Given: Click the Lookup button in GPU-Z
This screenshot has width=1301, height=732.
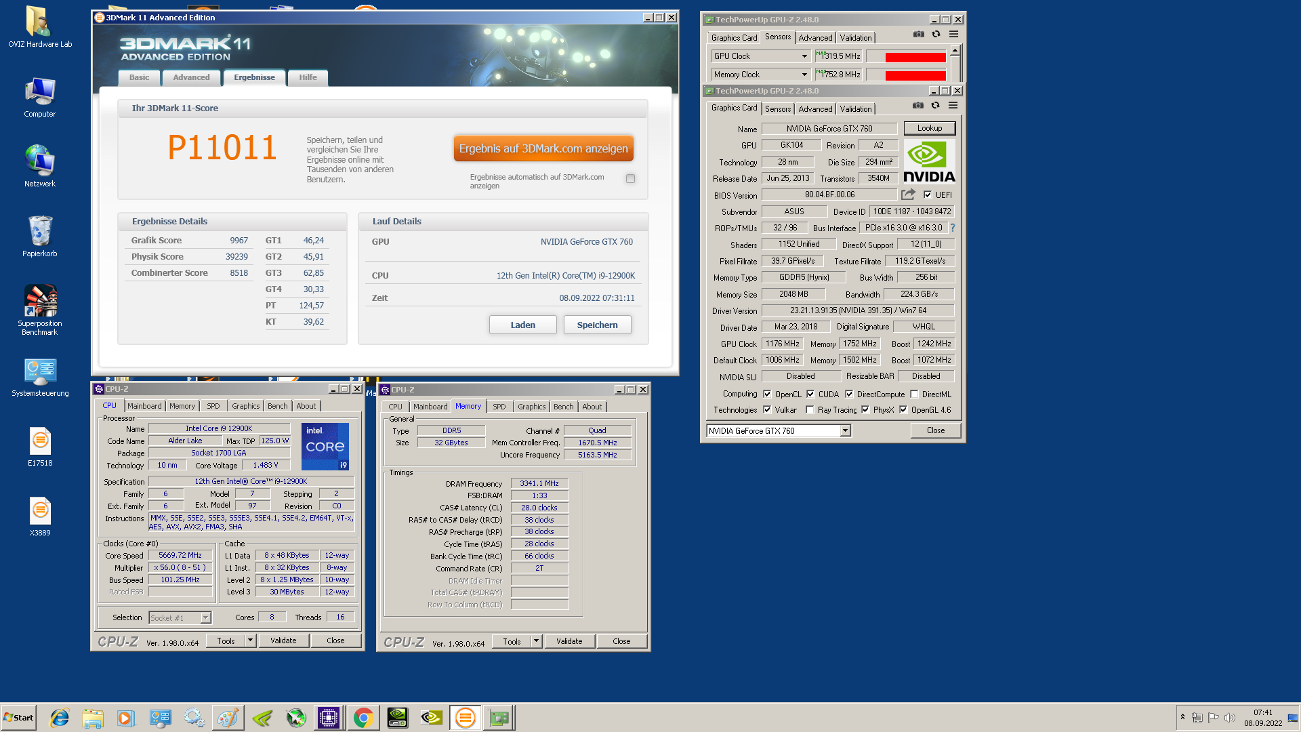Looking at the screenshot, I should coord(929,128).
